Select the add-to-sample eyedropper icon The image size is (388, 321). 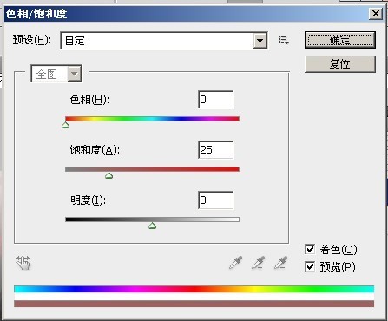(258, 263)
